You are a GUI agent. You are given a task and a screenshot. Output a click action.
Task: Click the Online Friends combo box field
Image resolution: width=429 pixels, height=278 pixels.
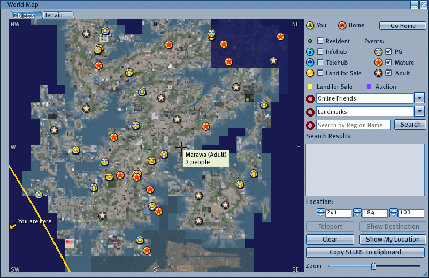(x=365, y=98)
